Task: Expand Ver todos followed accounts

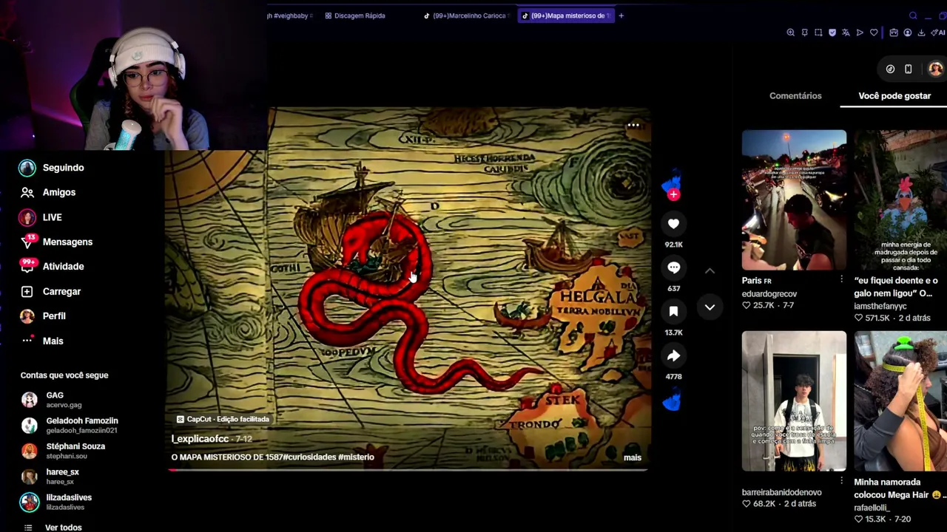Action: coord(53,528)
